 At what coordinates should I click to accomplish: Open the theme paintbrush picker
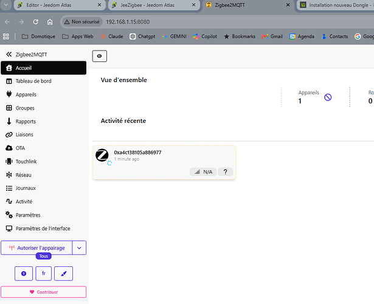63,274
